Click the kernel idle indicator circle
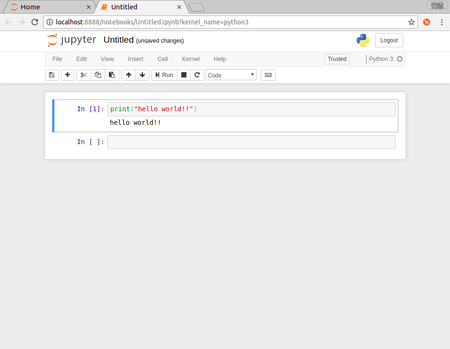 click(x=399, y=59)
